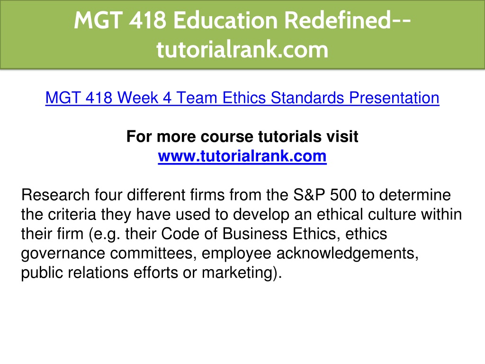Screen dimensions: 485x364
Task: Click the green title banner heading
Action: tap(242, 34)
